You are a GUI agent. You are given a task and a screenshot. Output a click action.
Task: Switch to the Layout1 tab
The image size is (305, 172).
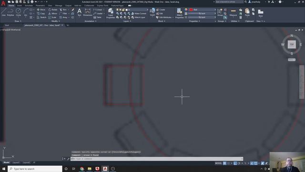coord(16,162)
